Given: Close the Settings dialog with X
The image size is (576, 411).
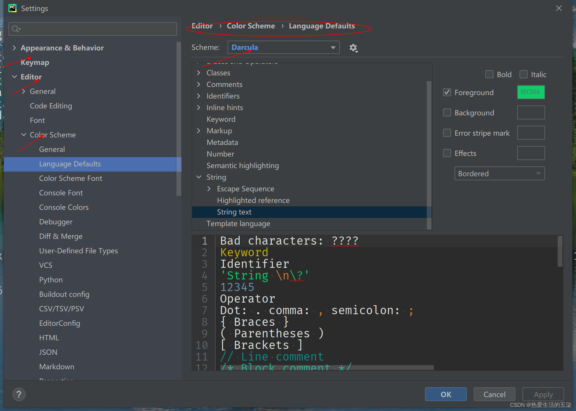Looking at the screenshot, I should point(559,8).
